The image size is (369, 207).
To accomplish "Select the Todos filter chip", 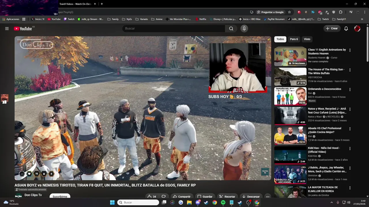I will [x=280, y=39].
